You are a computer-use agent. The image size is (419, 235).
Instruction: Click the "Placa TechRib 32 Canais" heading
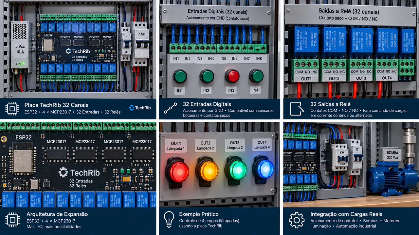[x=56, y=105]
